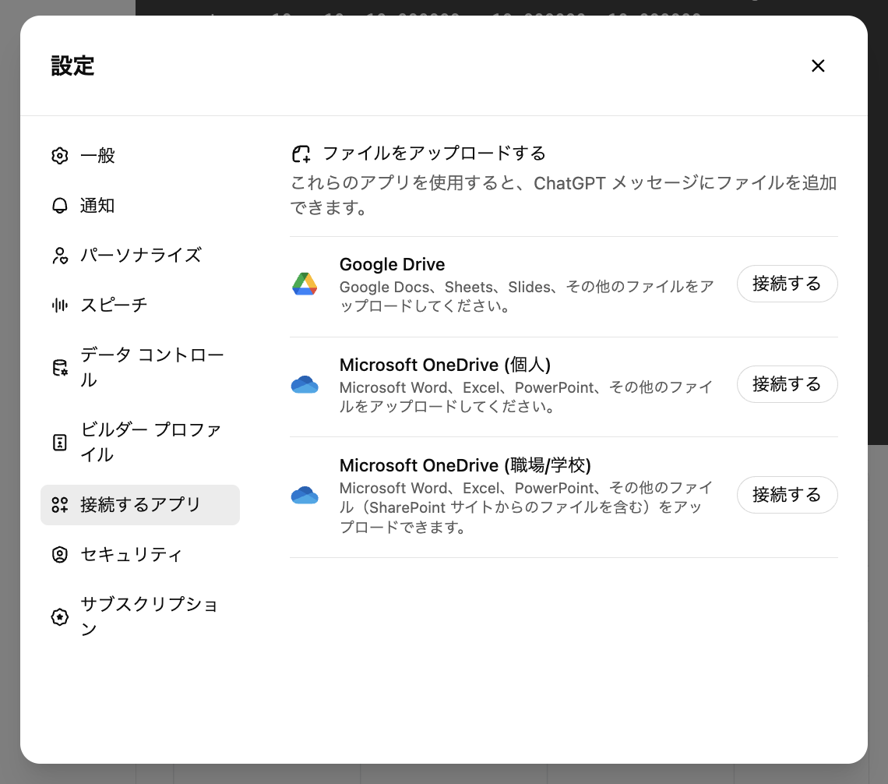Click the Google Drive logo icon
The width and height of the screenshot is (888, 784).
click(305, 284)
